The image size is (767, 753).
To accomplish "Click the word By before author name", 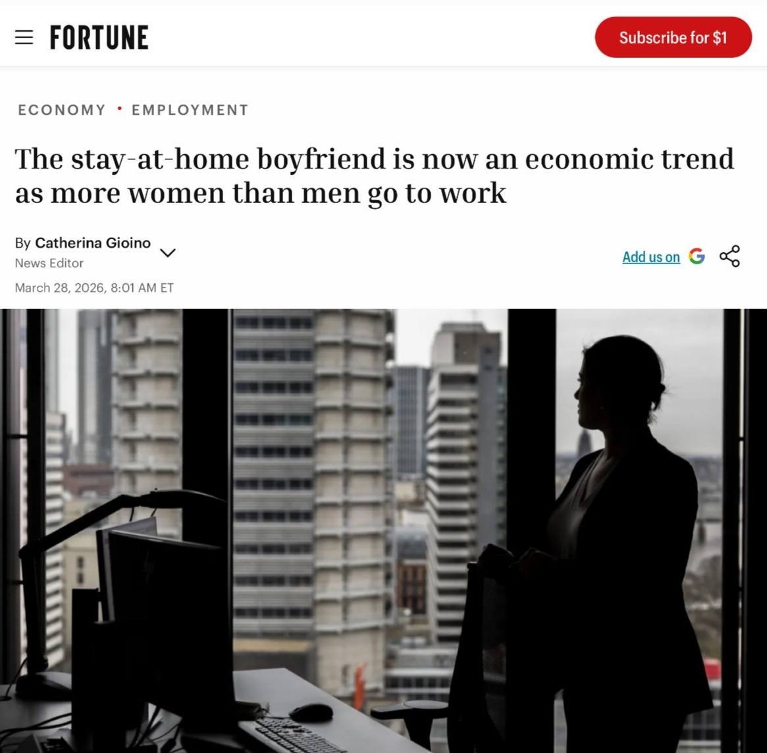I will click(22, 243).
